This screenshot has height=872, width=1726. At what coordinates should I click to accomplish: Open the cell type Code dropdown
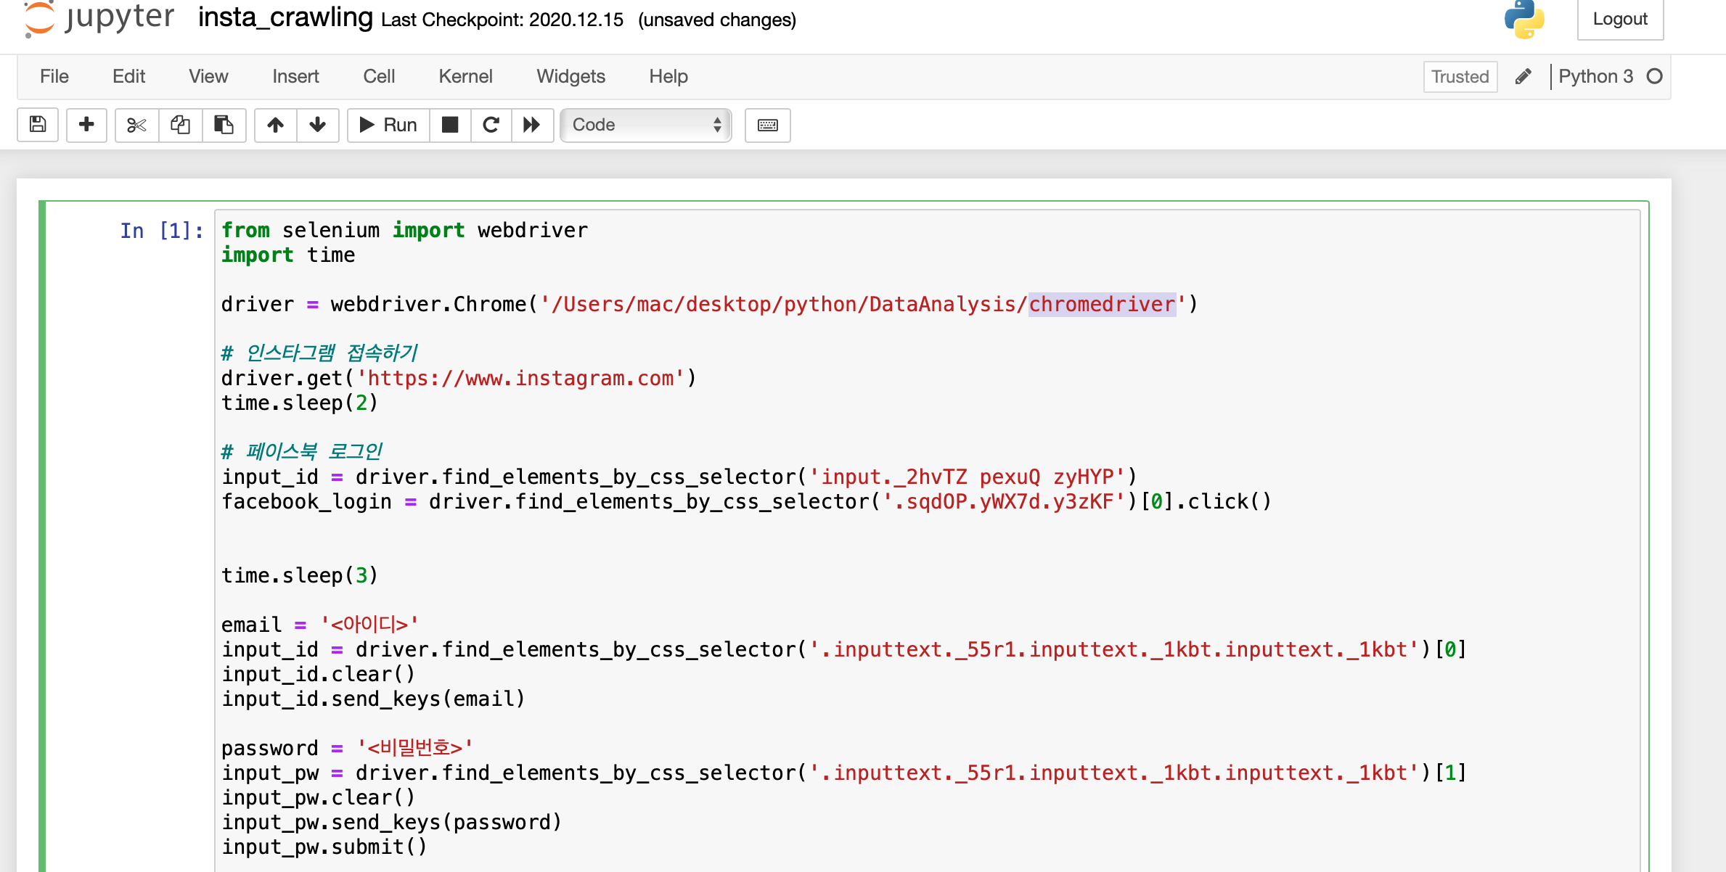[x=645, y=125]
